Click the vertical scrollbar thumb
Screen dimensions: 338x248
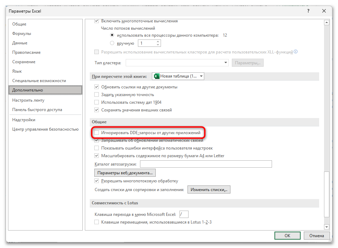point(326,194)
